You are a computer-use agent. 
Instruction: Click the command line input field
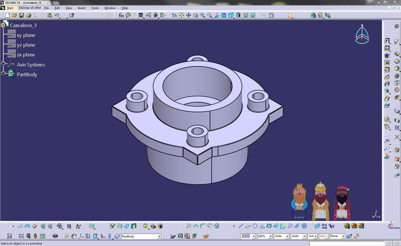click(x=347, y=243)
